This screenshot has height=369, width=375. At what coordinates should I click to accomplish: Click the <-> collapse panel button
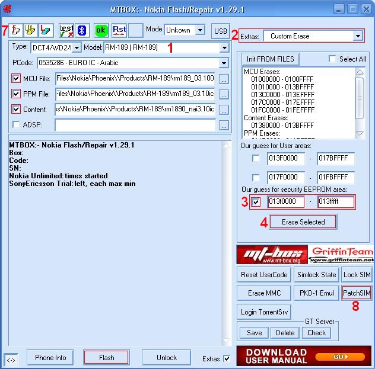point(11,360)
